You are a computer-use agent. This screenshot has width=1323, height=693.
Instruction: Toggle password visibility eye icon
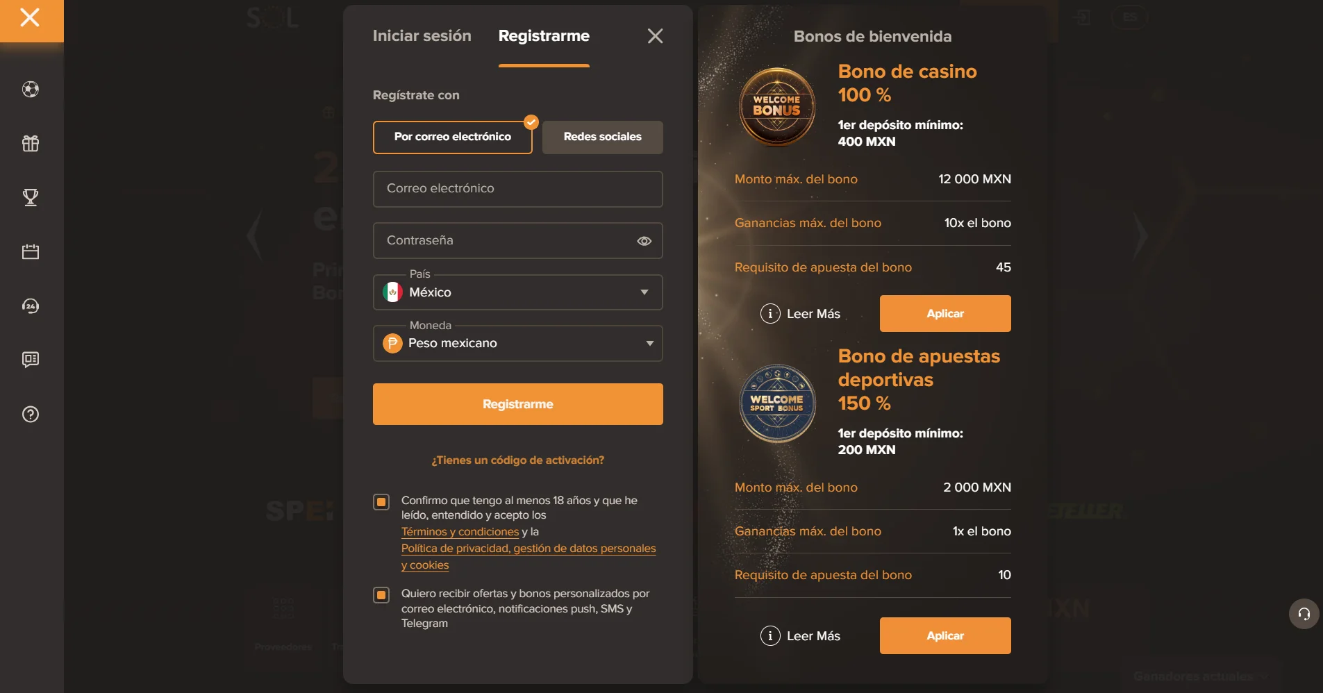pyautogui.click(x=644, y=241)
